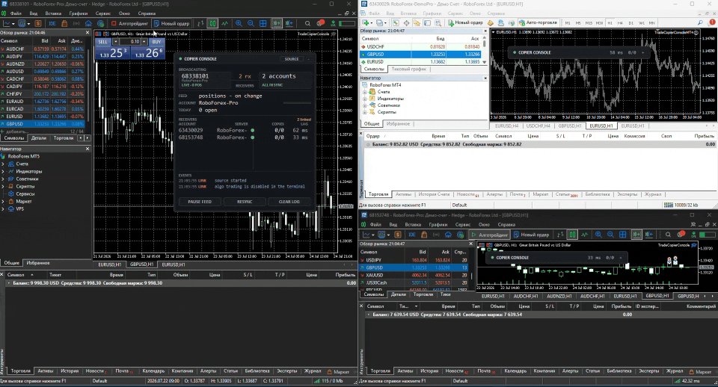Open Сервис menu in top-left terminal
This screenshot has width=718, height=387.
coord(103,13)
